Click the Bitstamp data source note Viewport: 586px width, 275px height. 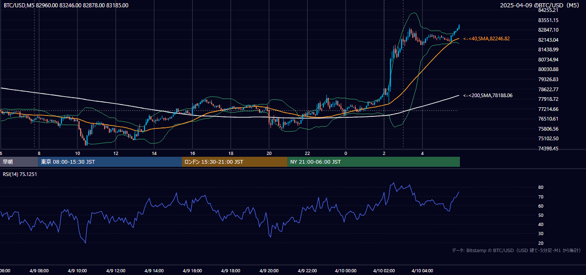516,250
